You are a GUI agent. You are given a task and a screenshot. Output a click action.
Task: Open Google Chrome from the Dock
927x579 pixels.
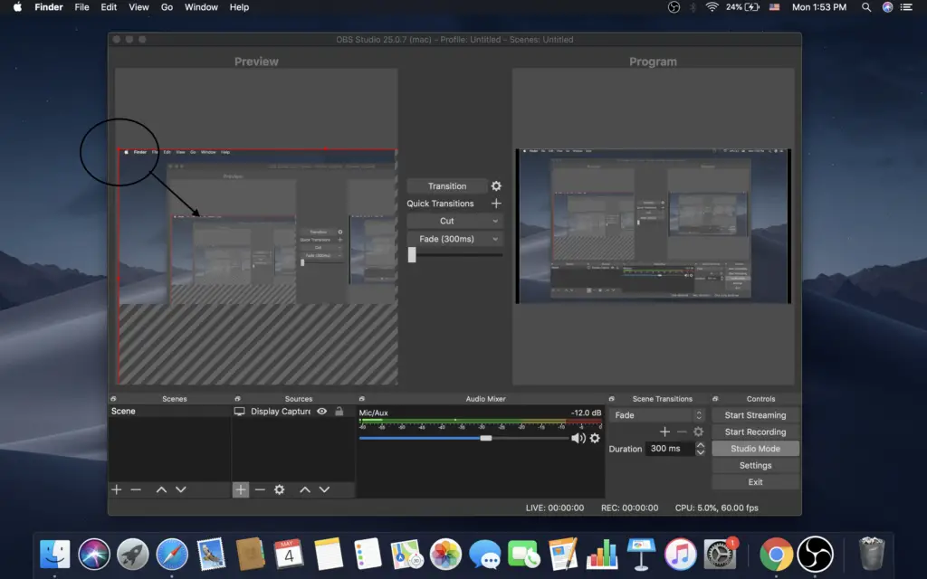tap(776, 555)
